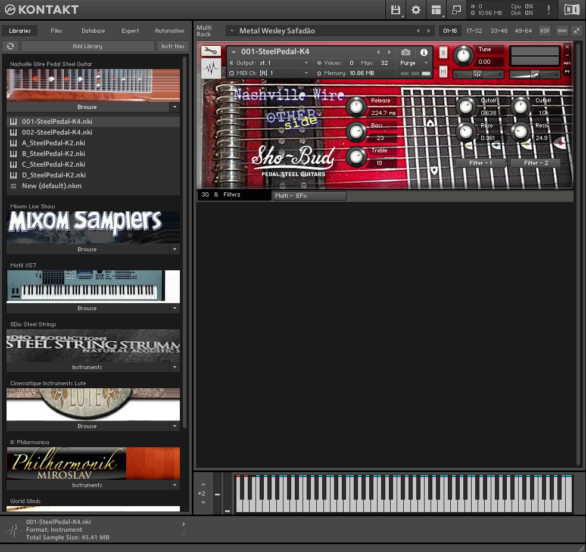Adjust the instrument pan slider
Screen dimensions: 586x552
(478, 75)
